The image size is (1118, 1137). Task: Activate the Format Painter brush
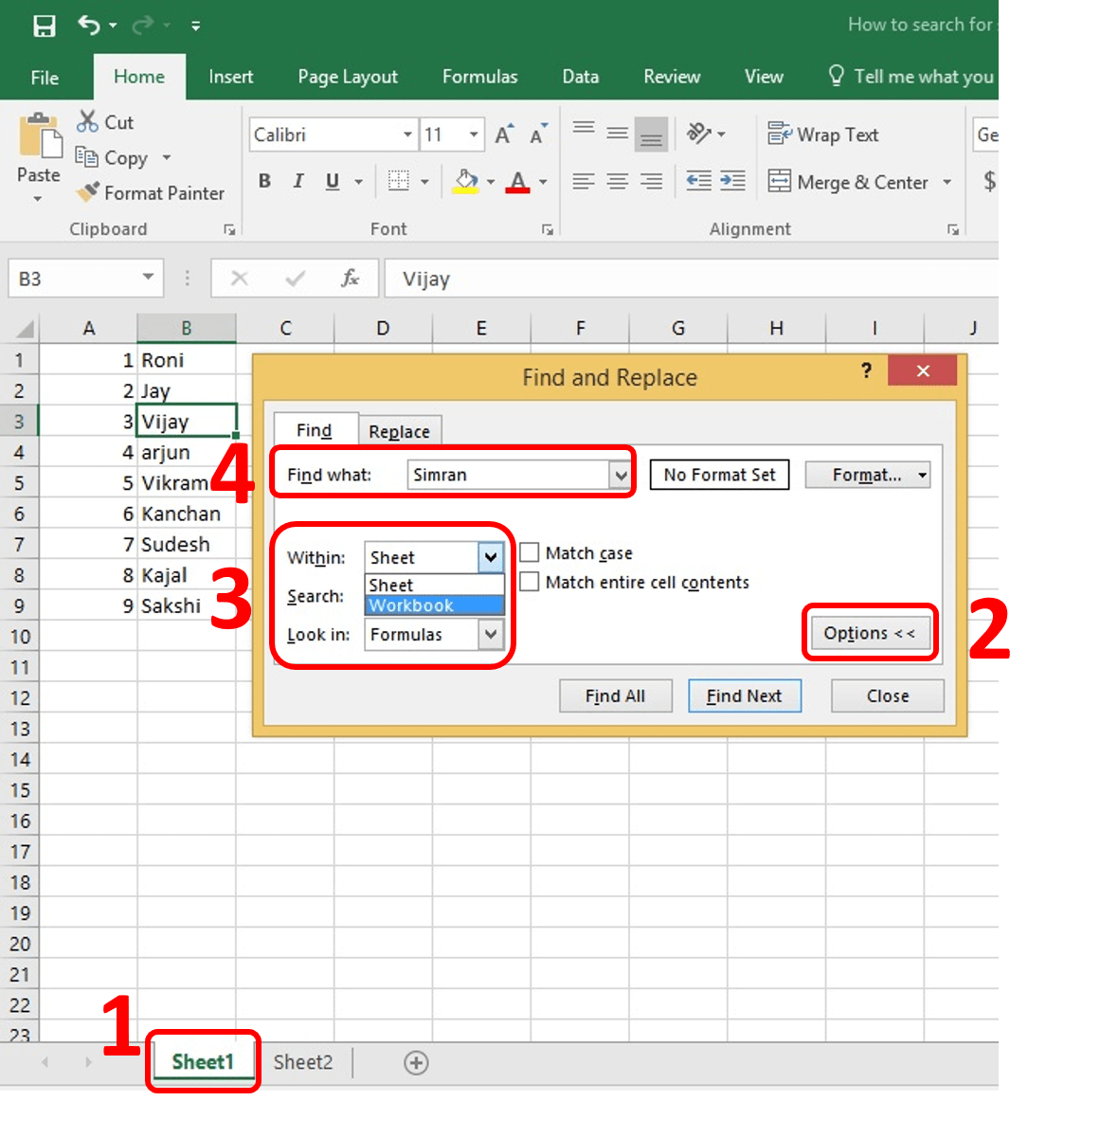click(x=88, y=192)
